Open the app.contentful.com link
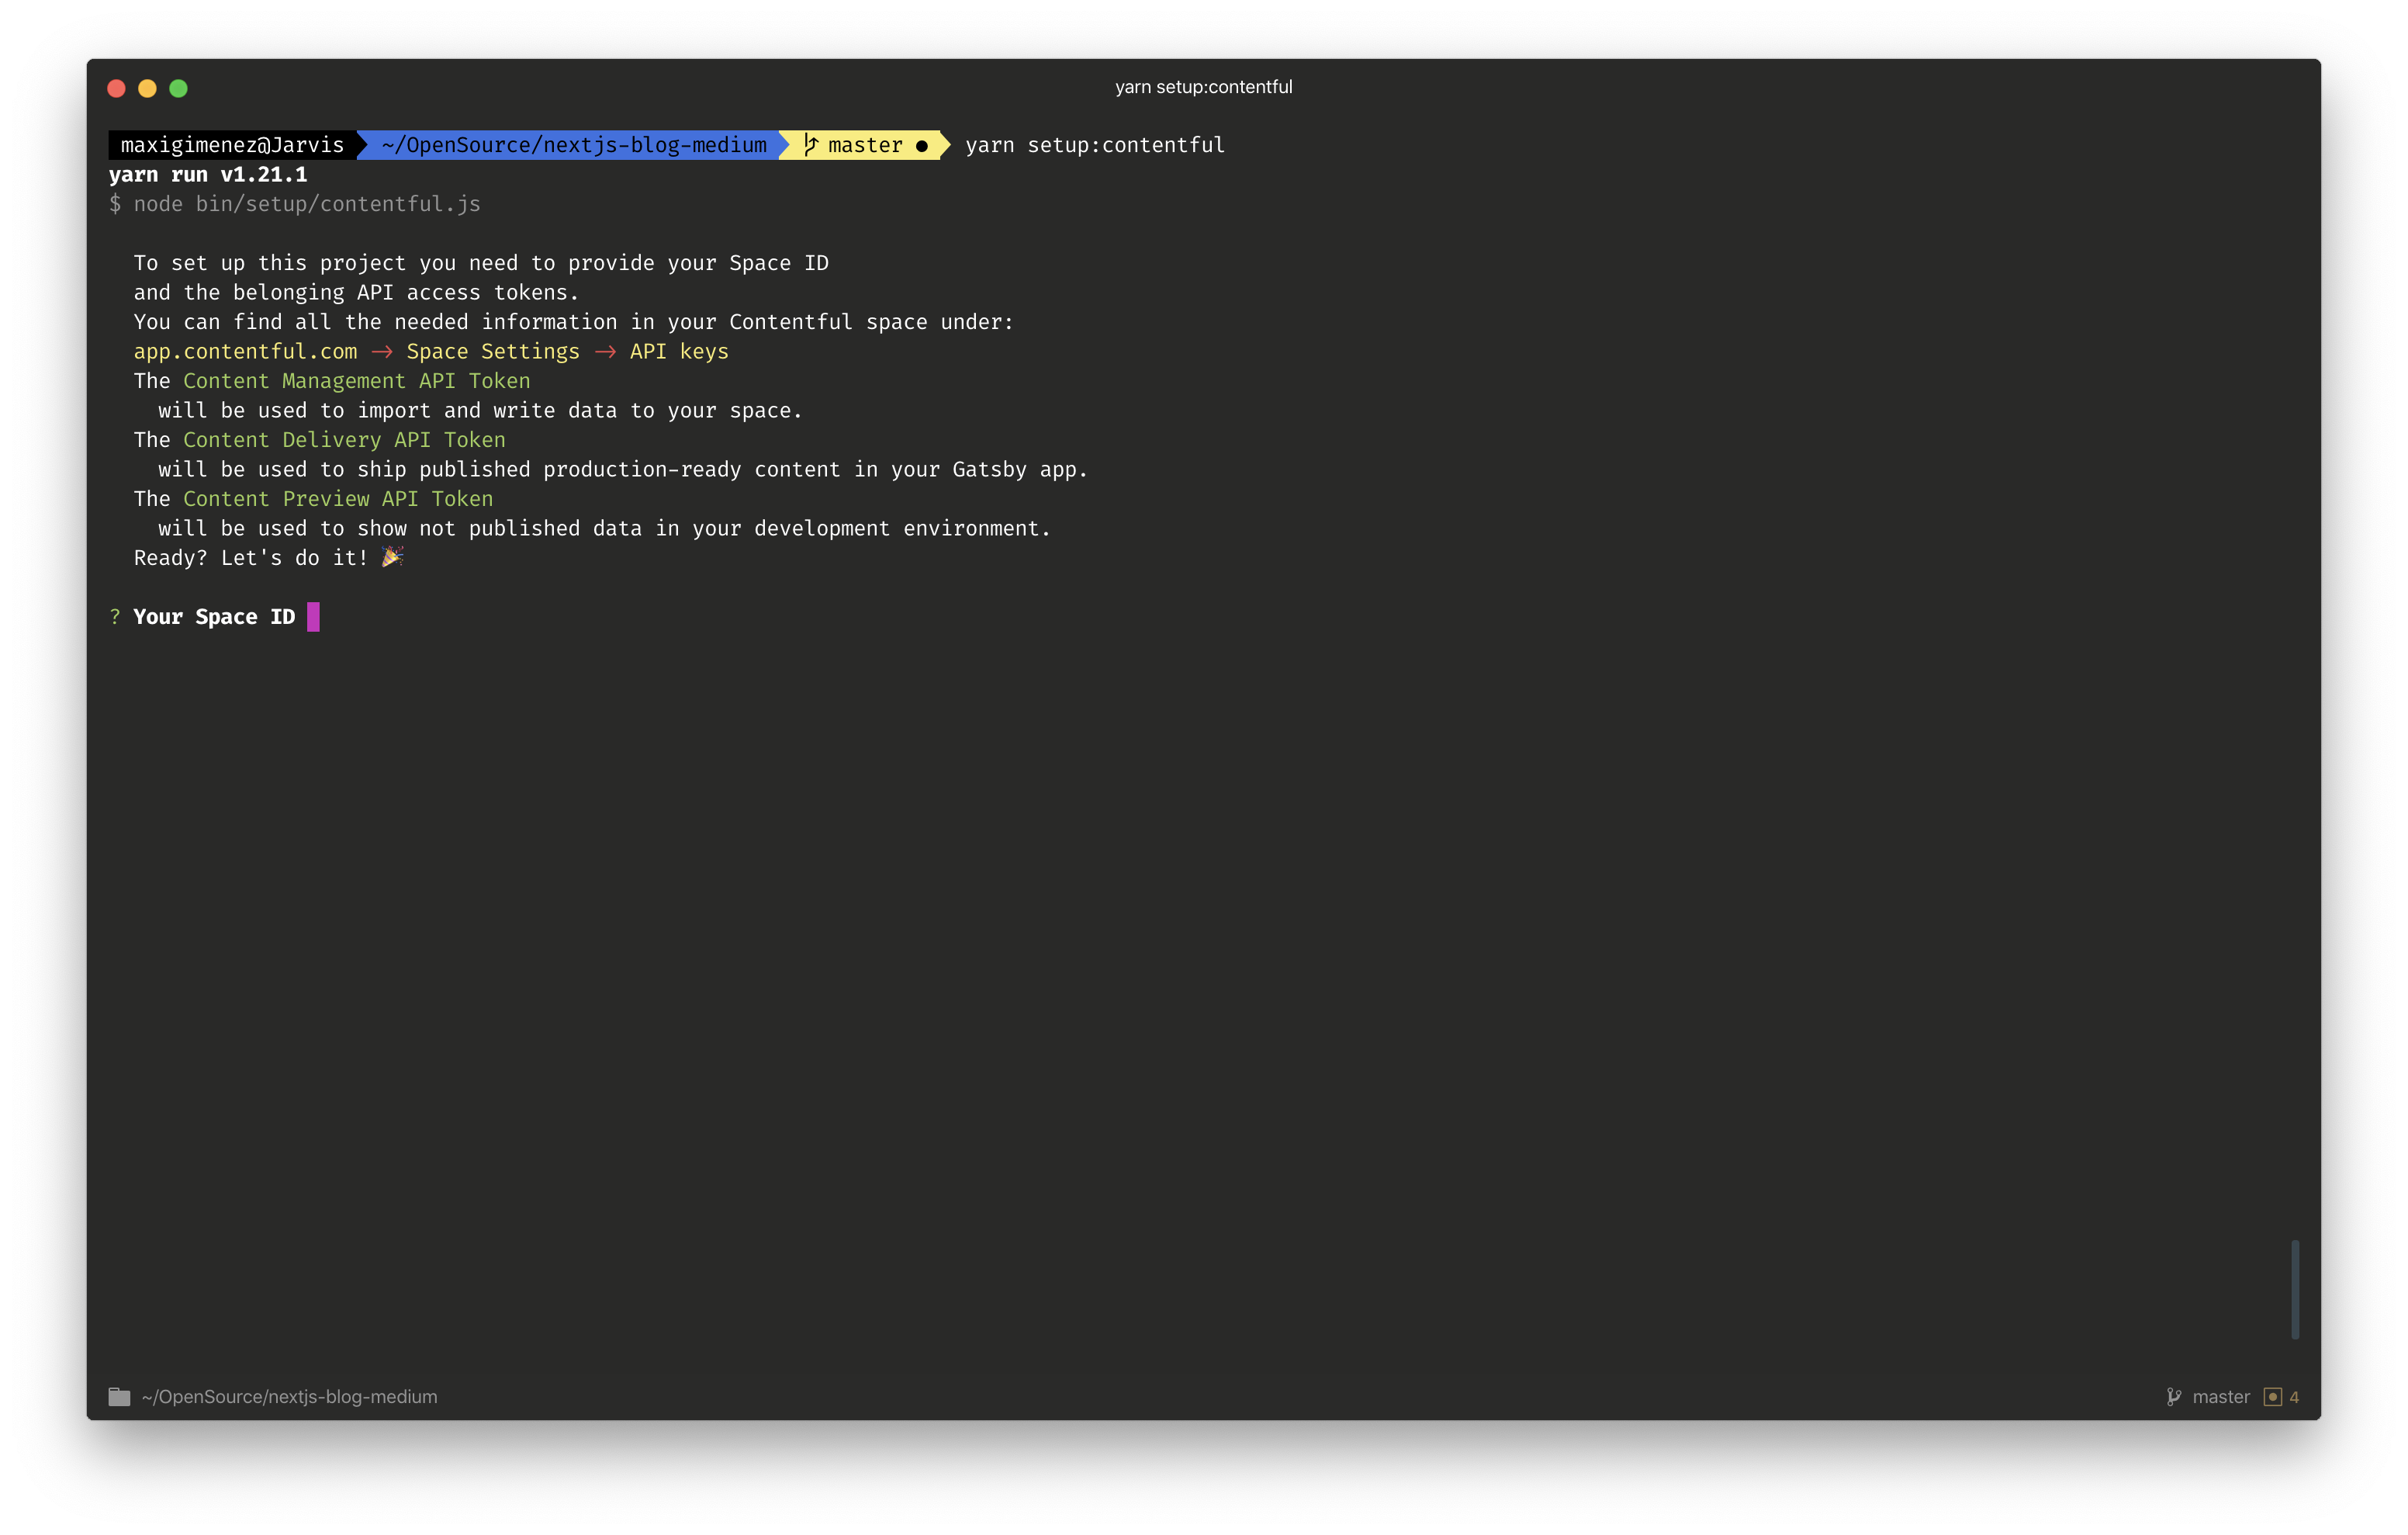 [245, 352]
